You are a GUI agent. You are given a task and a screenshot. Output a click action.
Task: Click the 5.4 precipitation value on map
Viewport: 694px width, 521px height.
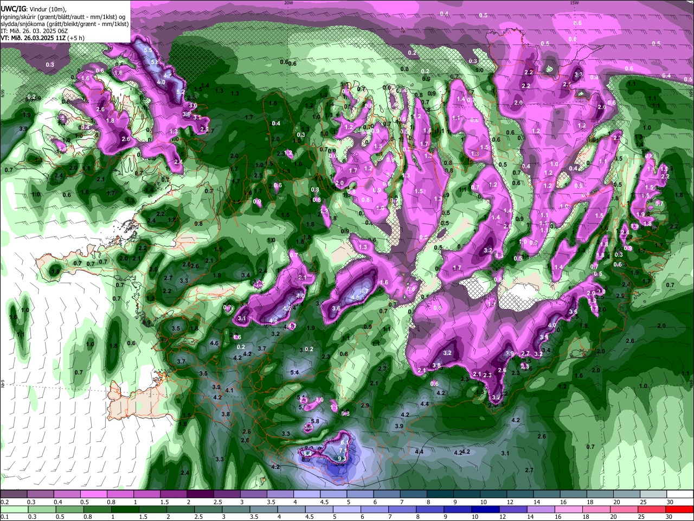pyautogui.click(x=295, y=372)
